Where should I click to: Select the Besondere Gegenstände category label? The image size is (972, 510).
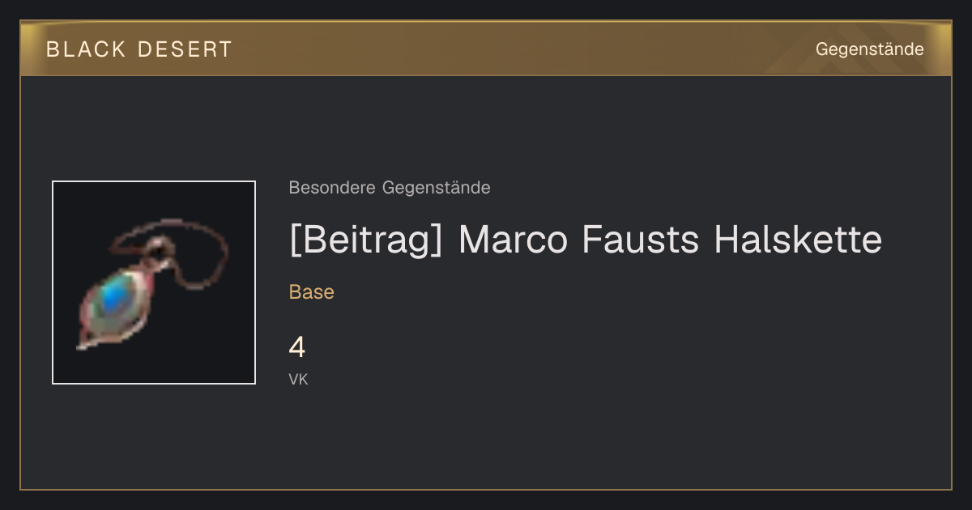click(390, 188)
